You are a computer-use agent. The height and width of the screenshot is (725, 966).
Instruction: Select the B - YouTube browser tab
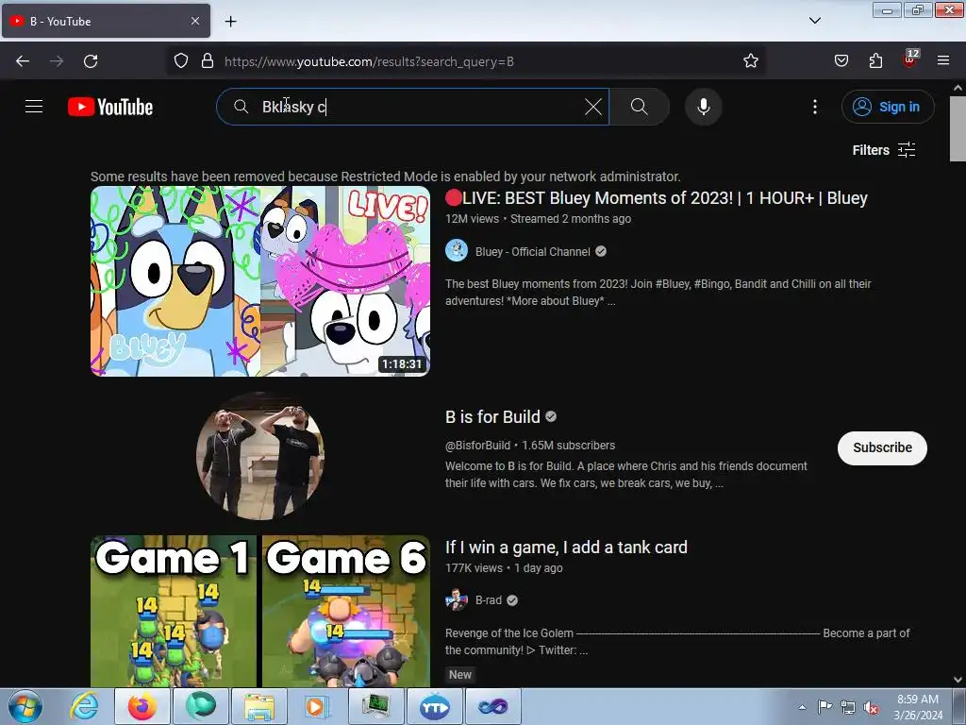[x=106, y=21]
